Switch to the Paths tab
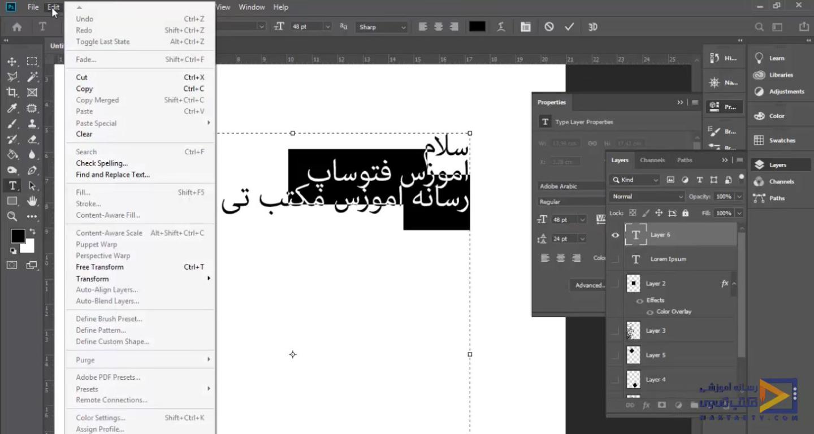814x434 pixels. pos(685,160)
